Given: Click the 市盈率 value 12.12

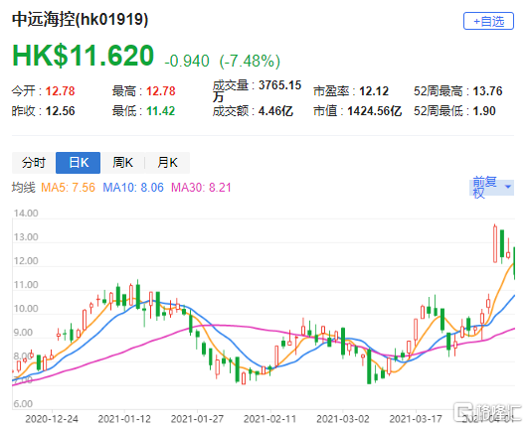Looking at the screenshot, I should click(374, 91).
